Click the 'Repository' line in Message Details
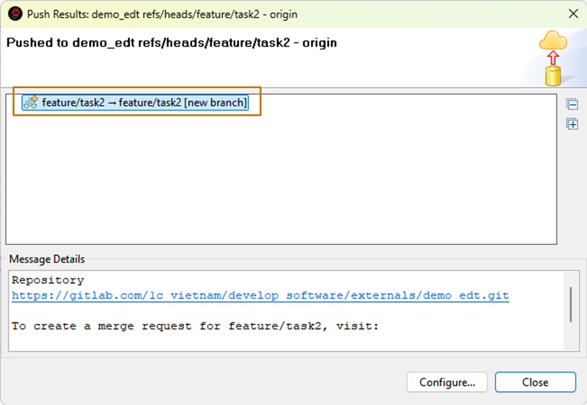 point(48,280)
